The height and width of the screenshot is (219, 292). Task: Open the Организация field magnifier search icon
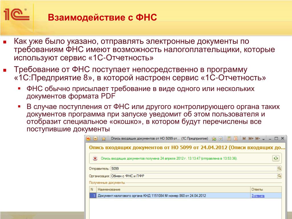[x=279, y=176]
